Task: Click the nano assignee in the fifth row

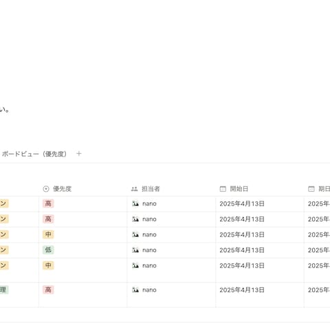Action: 144,265
